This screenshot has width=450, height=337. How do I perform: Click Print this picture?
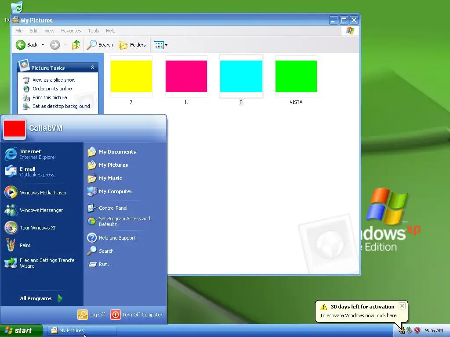pos(49,97)
